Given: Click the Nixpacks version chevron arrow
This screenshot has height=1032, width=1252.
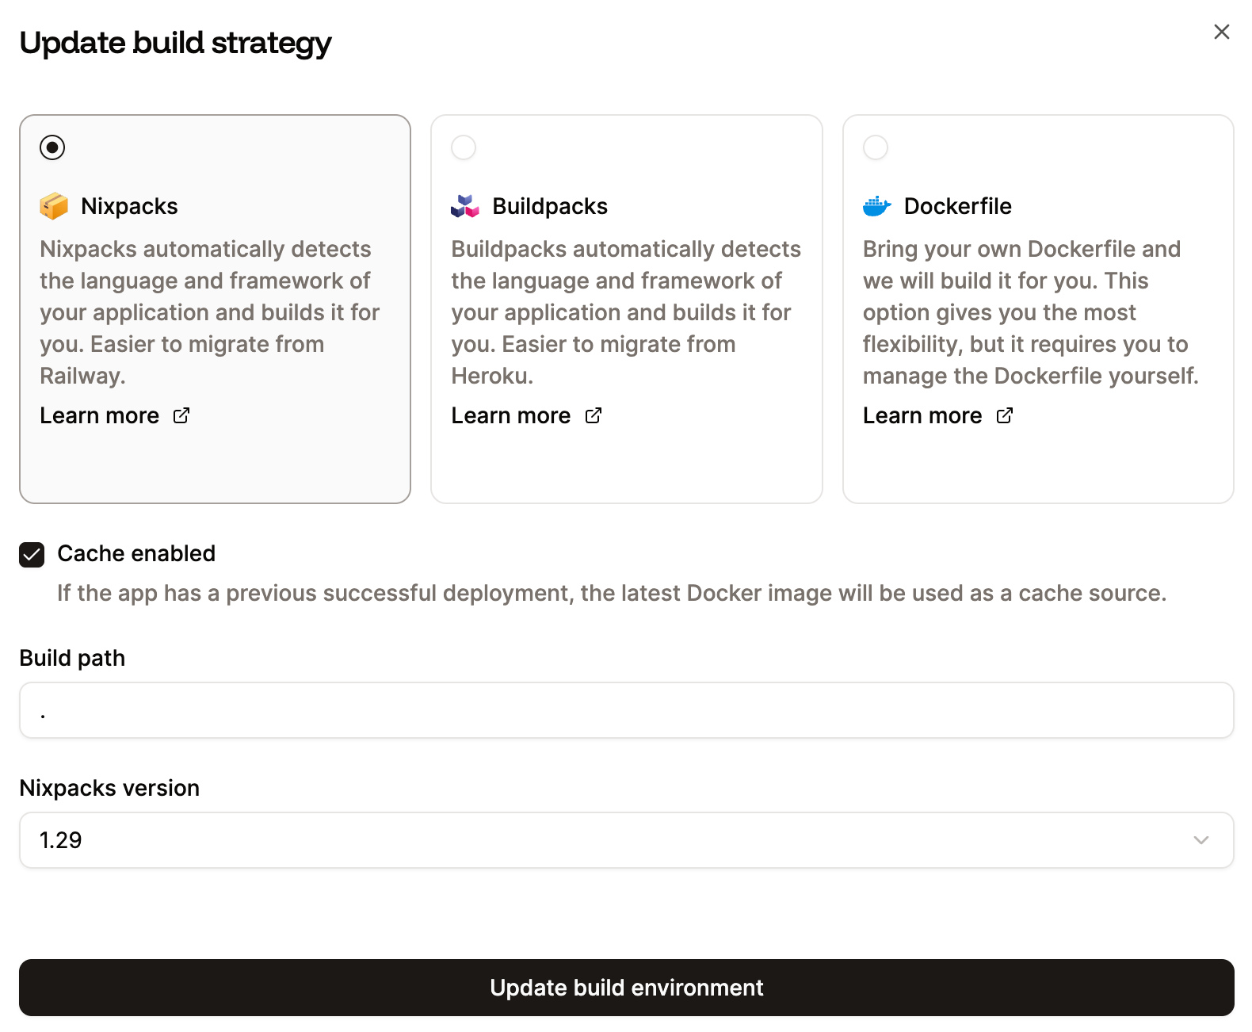Looking at the screenshot, I should click(x=1201, y=840).
